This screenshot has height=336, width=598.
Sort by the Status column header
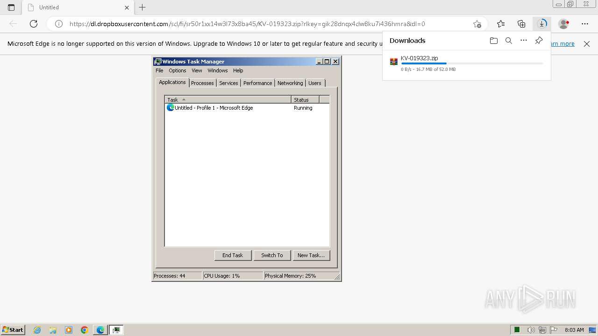tap(305, 99)
